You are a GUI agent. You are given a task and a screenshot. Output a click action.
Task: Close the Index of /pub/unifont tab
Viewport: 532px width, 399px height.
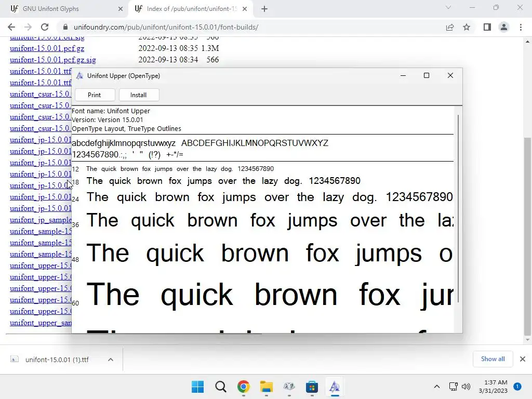(x=245, y=9)
